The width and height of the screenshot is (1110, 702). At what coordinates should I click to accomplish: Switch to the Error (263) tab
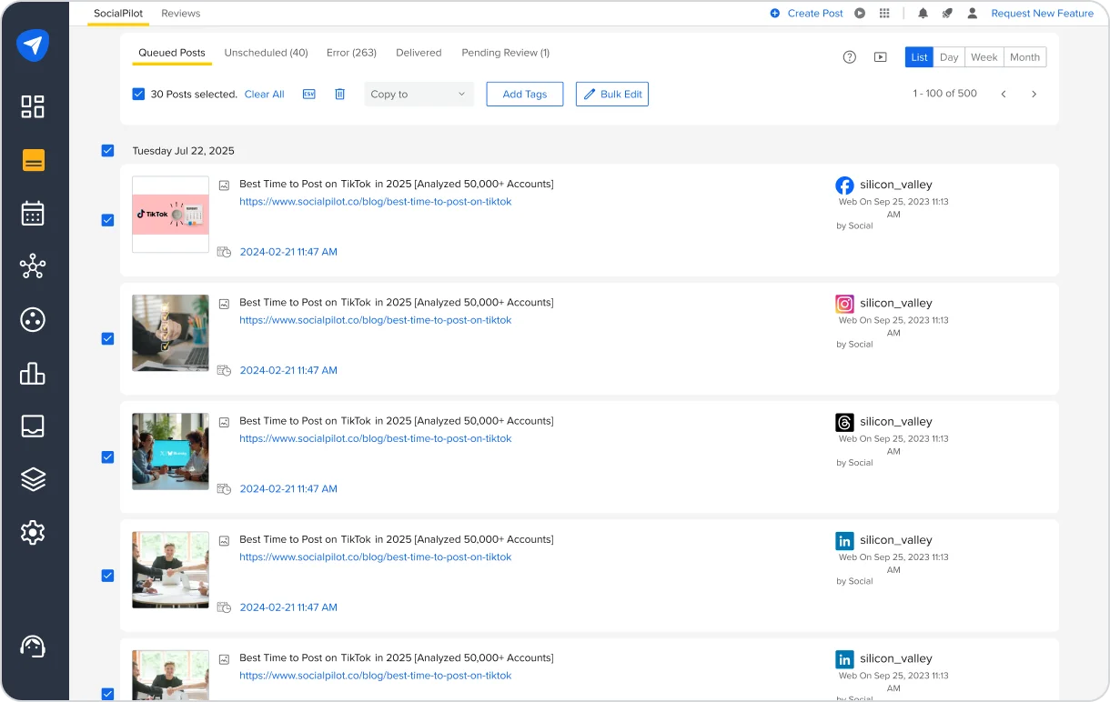[x=351, y=53]
